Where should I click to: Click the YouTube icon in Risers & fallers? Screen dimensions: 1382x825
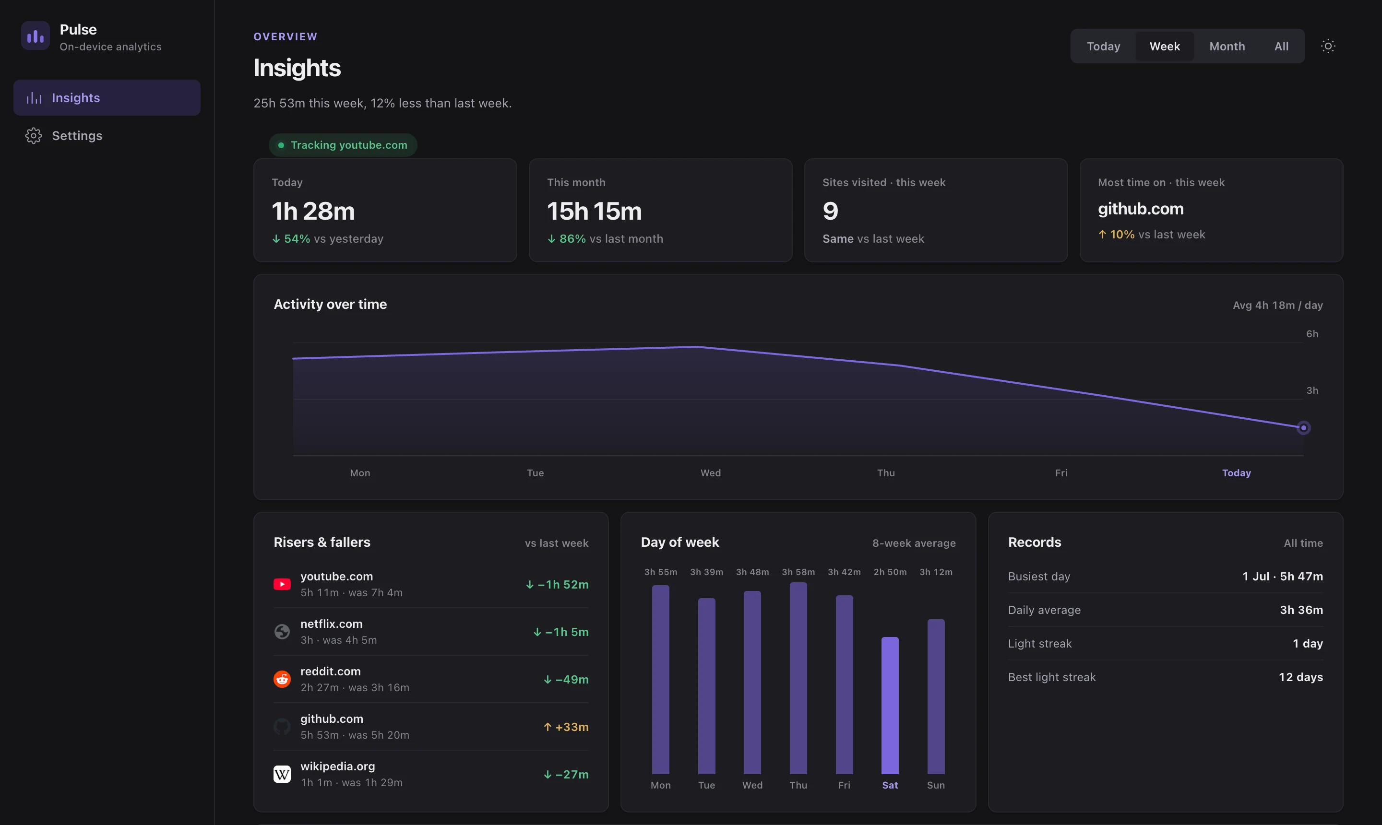pyautogui.click(x=282, y=584)
